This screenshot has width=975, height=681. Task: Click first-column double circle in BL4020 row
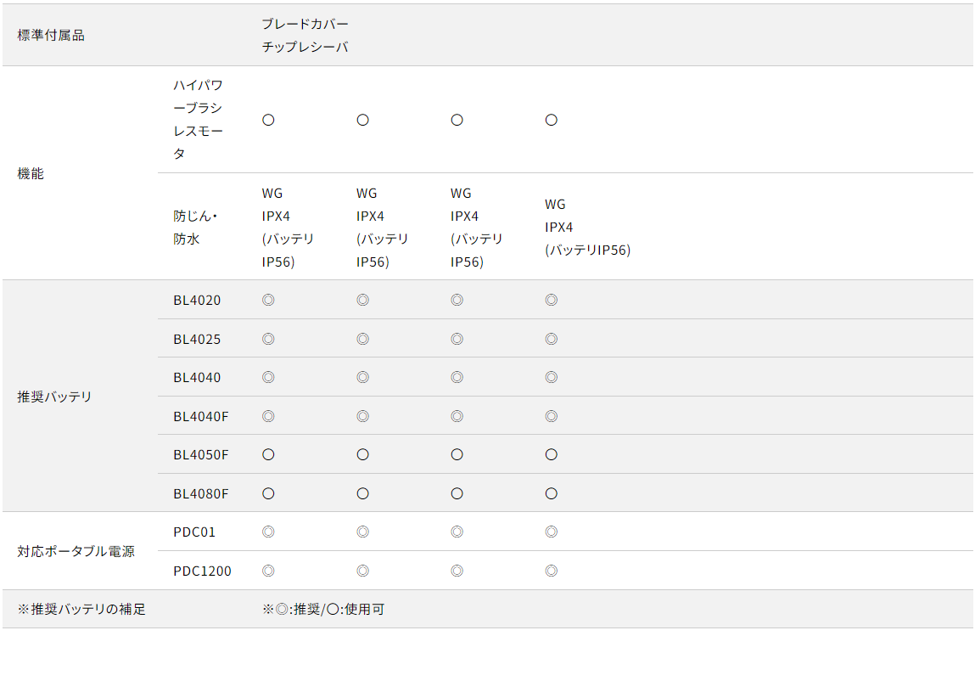point(268,300)
